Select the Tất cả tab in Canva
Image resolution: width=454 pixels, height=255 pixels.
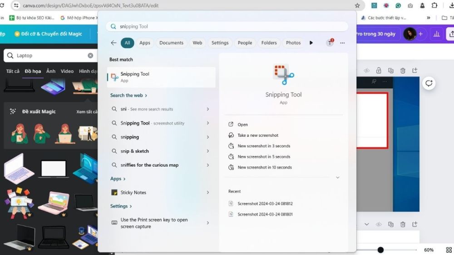(13, 71)
